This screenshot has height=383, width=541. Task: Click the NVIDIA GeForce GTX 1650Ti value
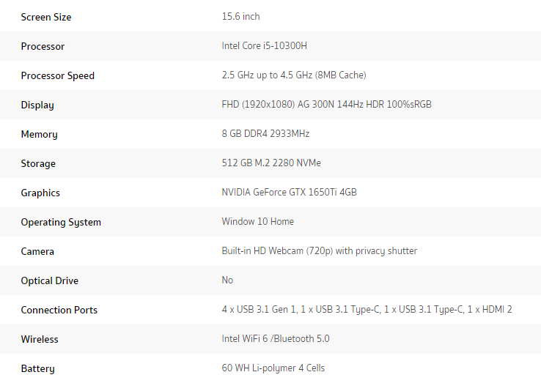tap(289, 192)
